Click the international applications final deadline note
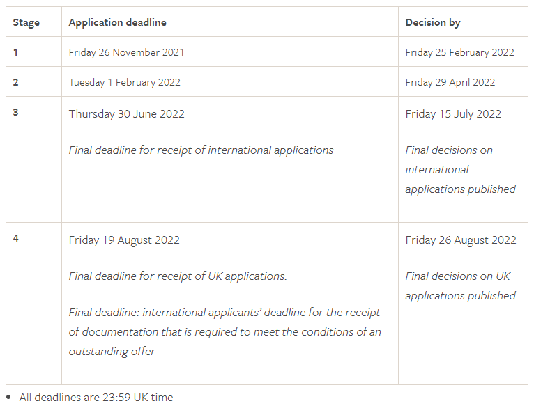The image size is (534, 408). 201,150
